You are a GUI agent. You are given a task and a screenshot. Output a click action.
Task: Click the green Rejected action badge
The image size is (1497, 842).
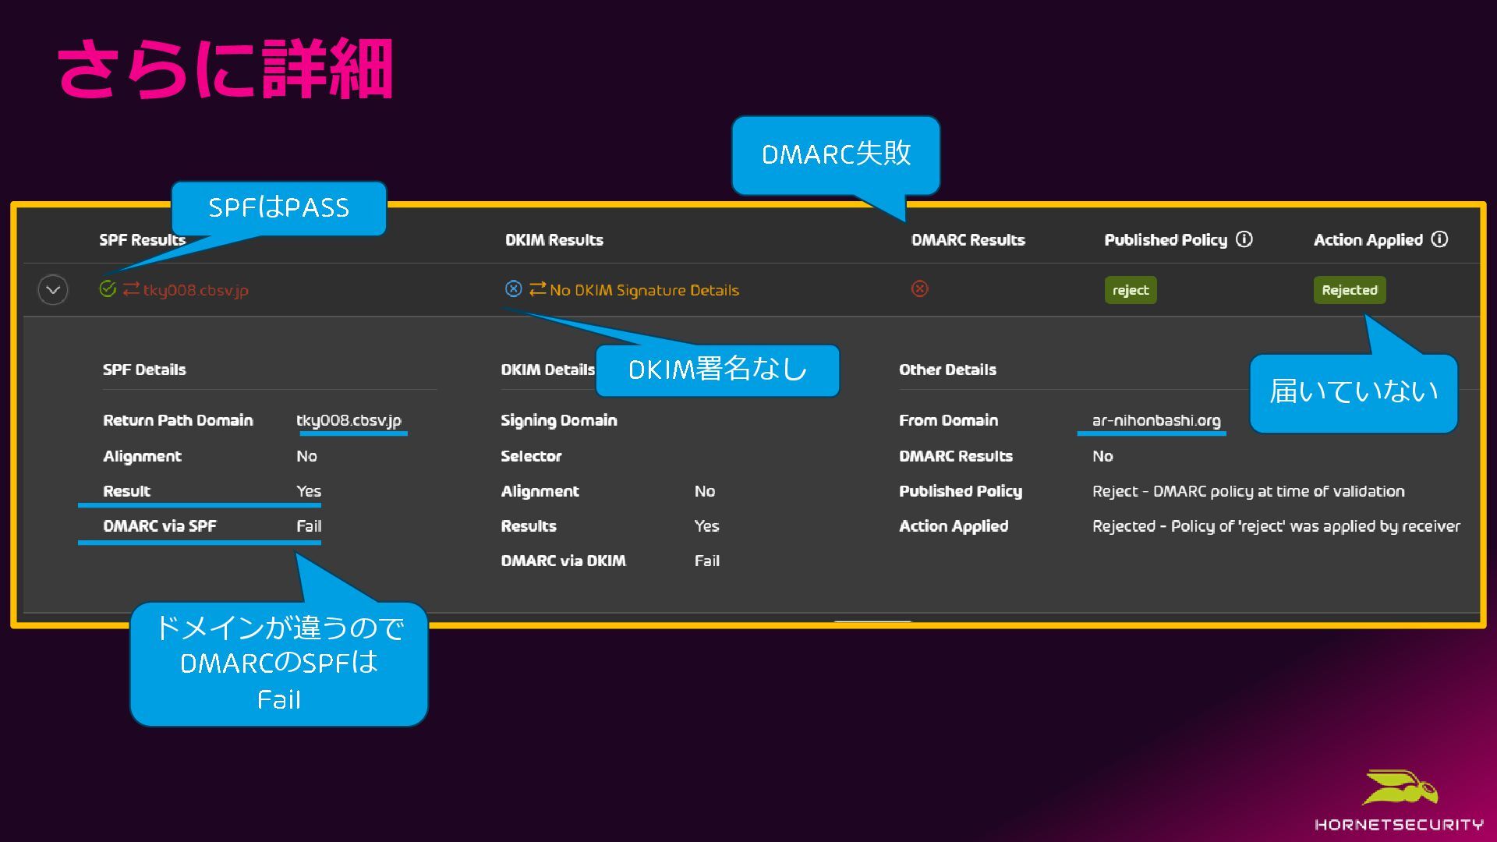click(1350, 290)
